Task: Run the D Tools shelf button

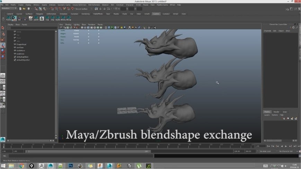Action: pos(14,19)
